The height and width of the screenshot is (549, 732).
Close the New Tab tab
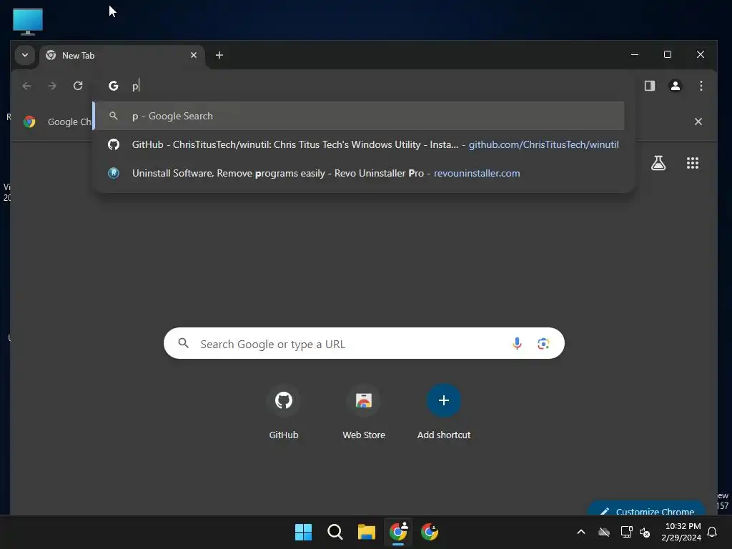193,55
